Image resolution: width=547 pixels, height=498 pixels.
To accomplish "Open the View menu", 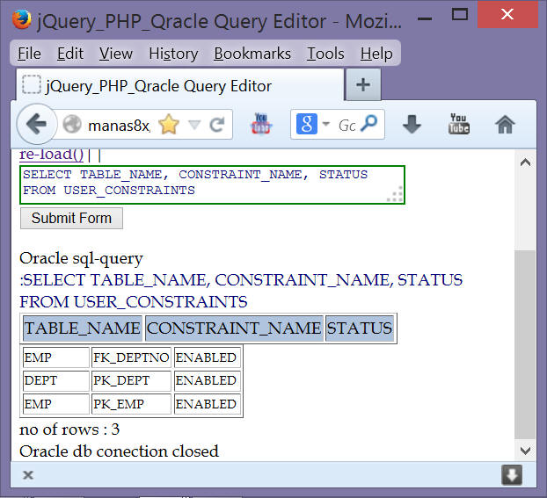I will click(x=116, y=54).
